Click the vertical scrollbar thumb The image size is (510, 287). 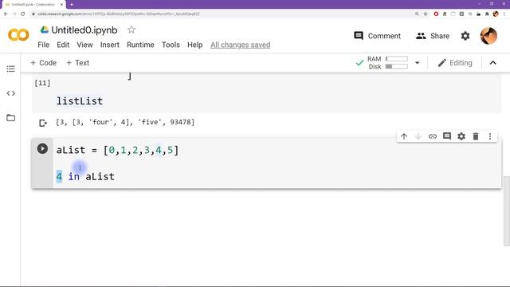(x=507, y=211)
